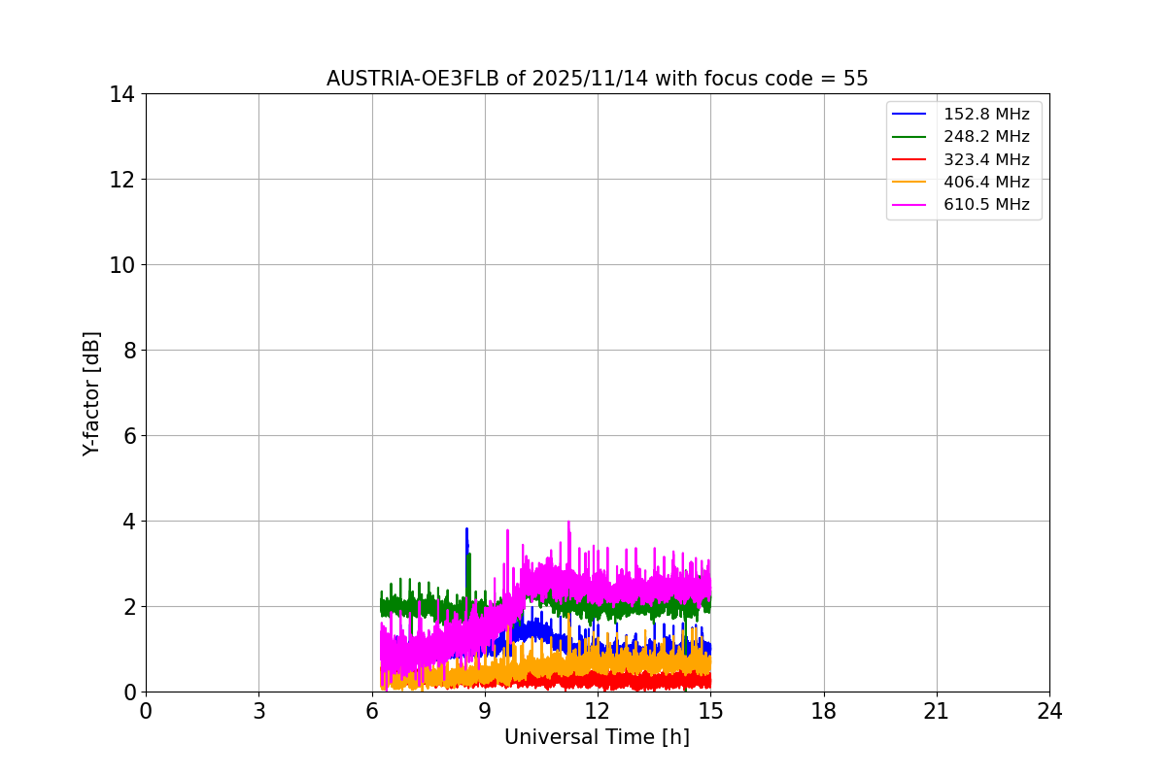This screenshot has width=1166, height=777.
Task: Select the '248.2 MHz' legend label
Action: point(986,137)
